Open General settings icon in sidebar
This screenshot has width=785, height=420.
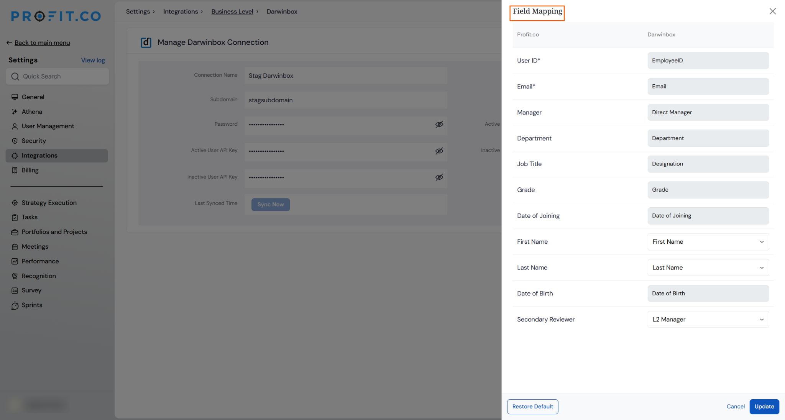pyautogui.click(x=15, y=97)
